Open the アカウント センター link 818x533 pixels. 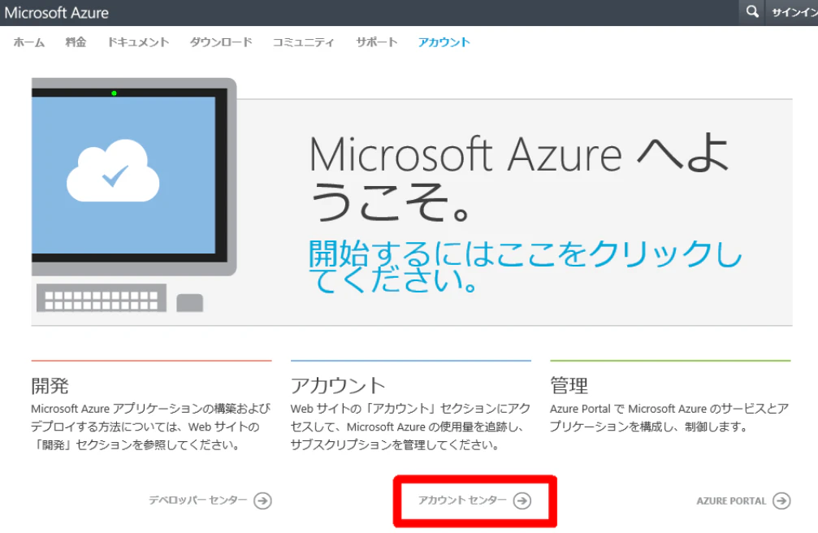click(x=462, y=500)
